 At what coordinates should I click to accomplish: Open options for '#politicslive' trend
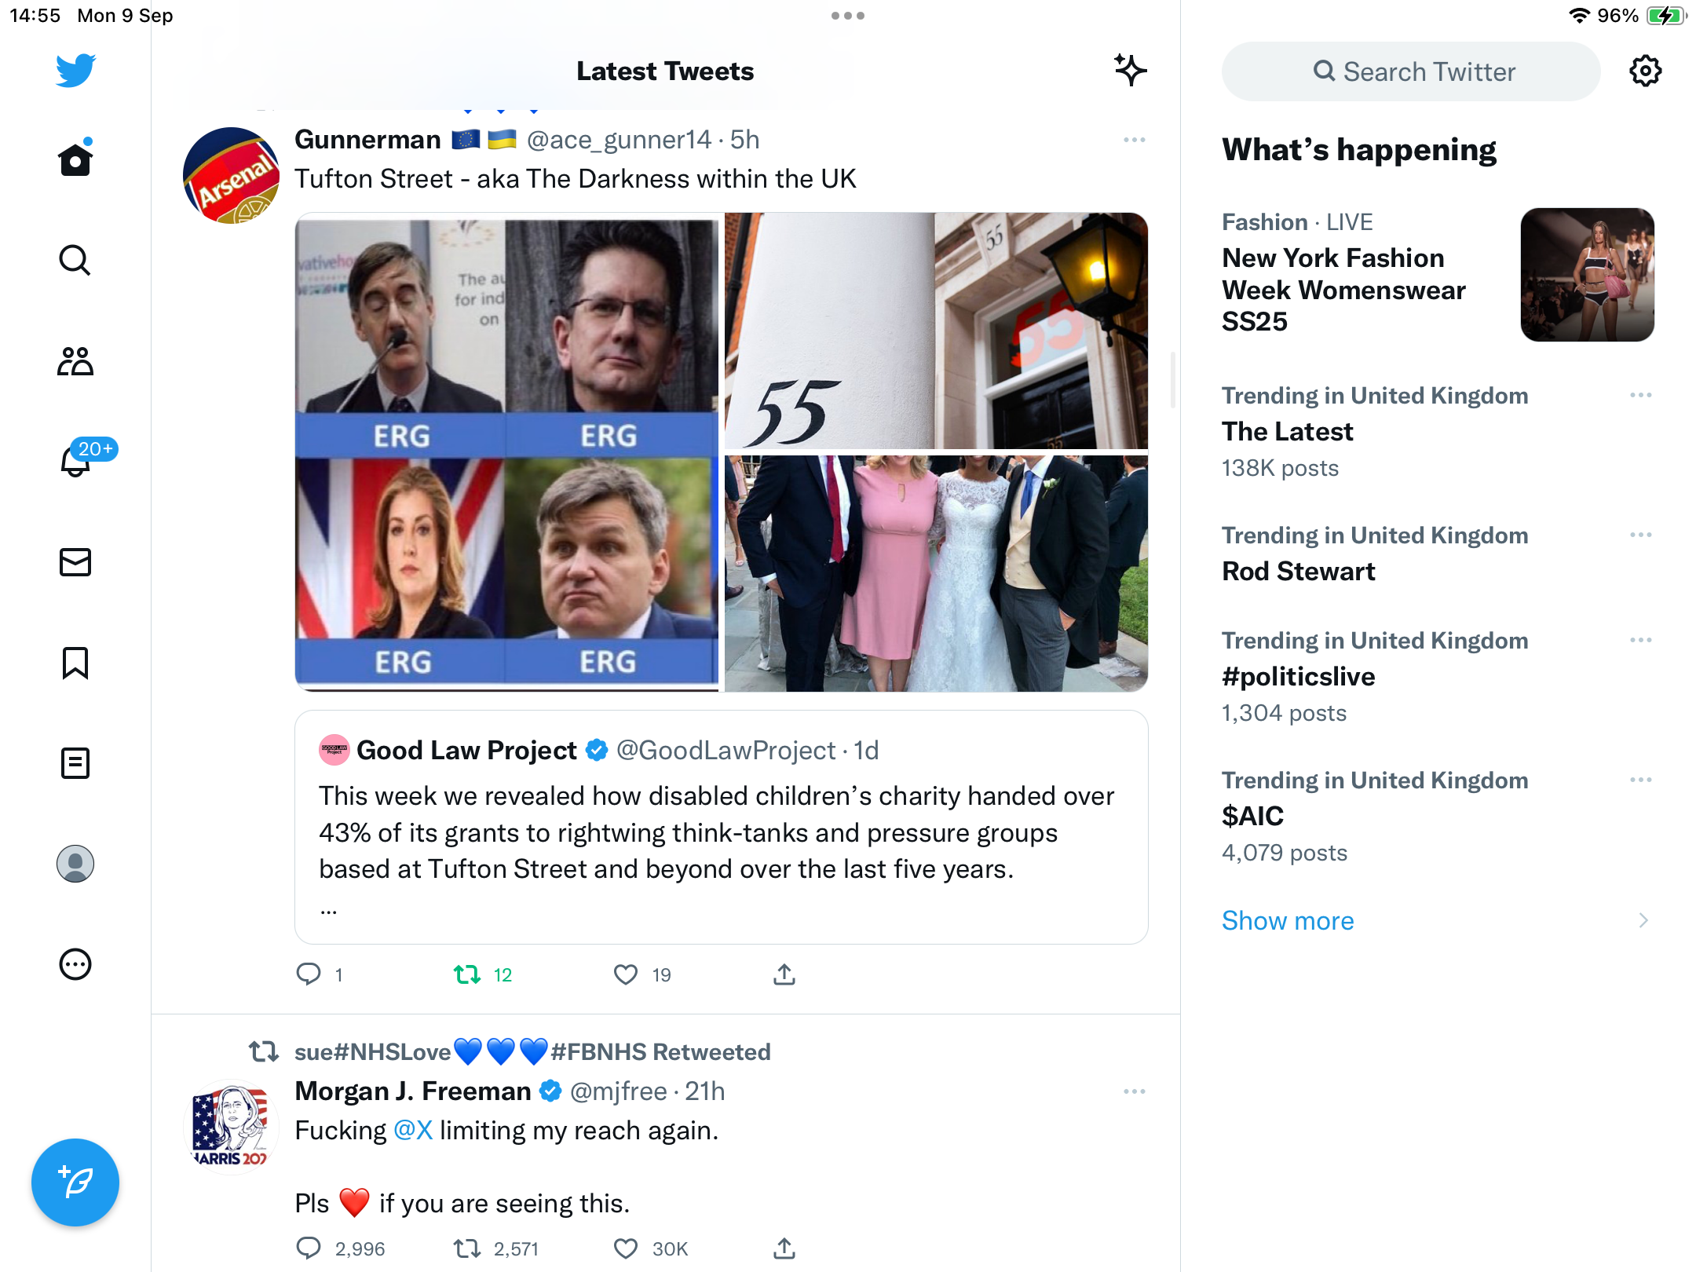[x=1641, y=640]
